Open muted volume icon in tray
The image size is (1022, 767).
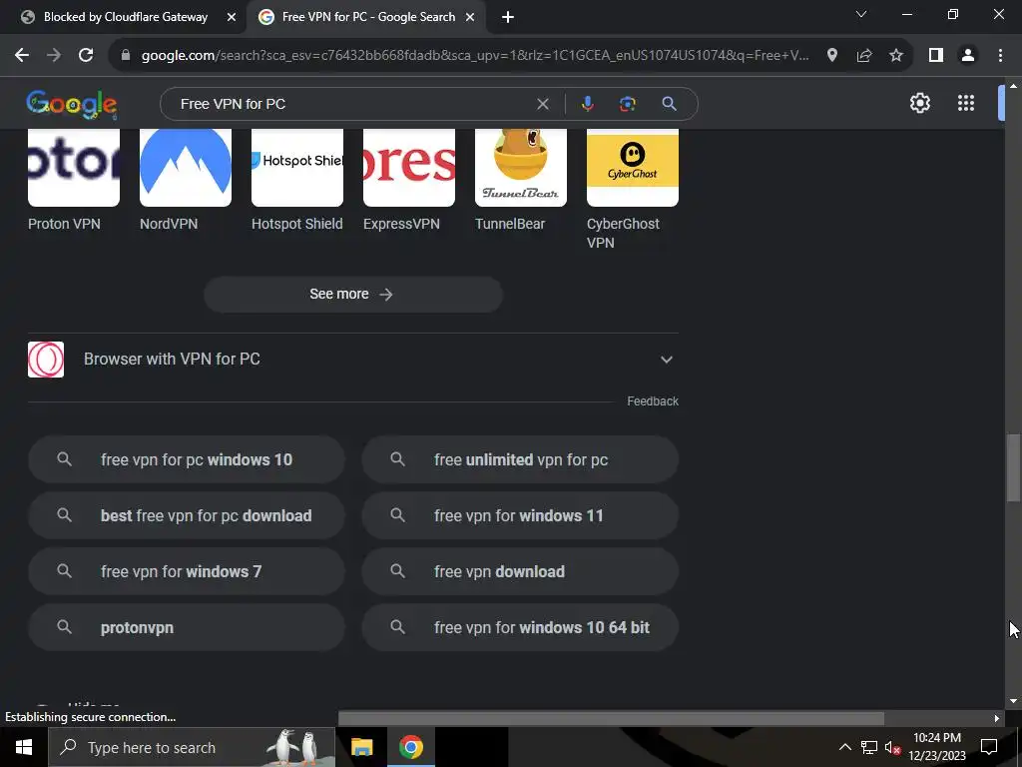[892, 747]
